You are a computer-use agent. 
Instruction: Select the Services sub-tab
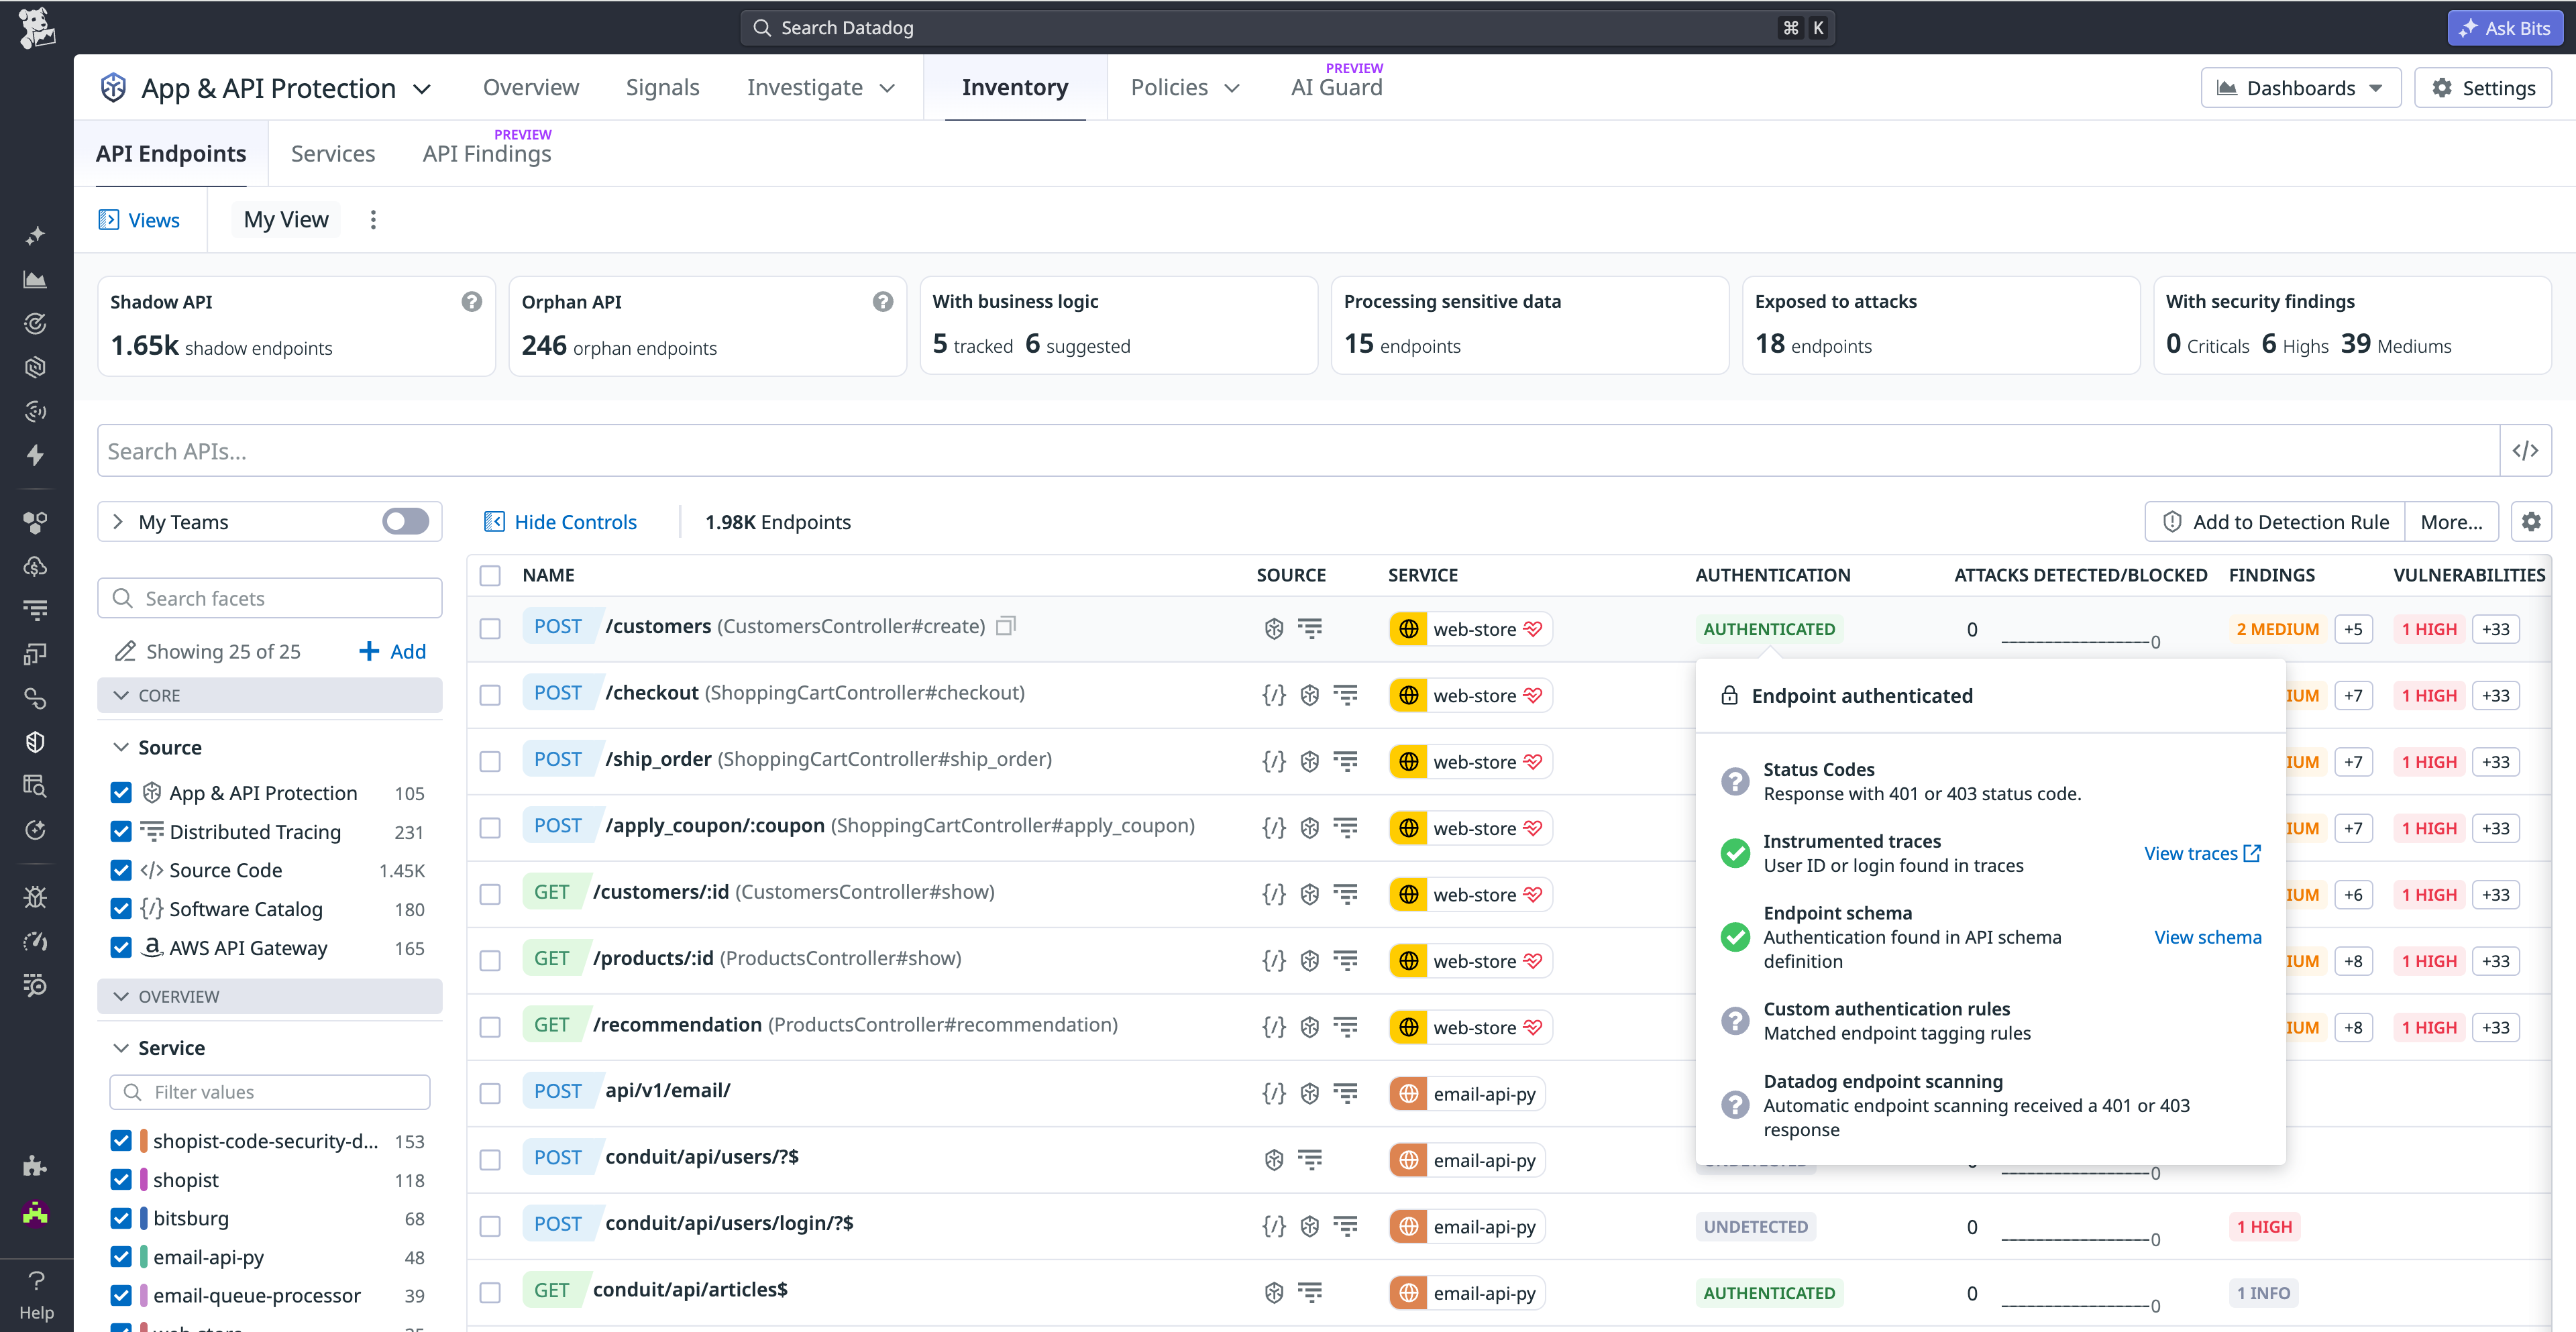333,153
